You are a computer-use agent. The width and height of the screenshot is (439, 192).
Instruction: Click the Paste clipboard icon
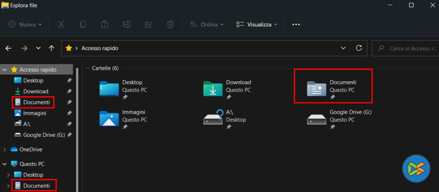(x=105, y=24)
